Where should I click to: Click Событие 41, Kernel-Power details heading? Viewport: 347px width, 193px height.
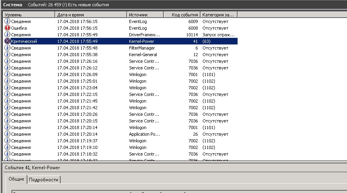[x=32, y=168]
